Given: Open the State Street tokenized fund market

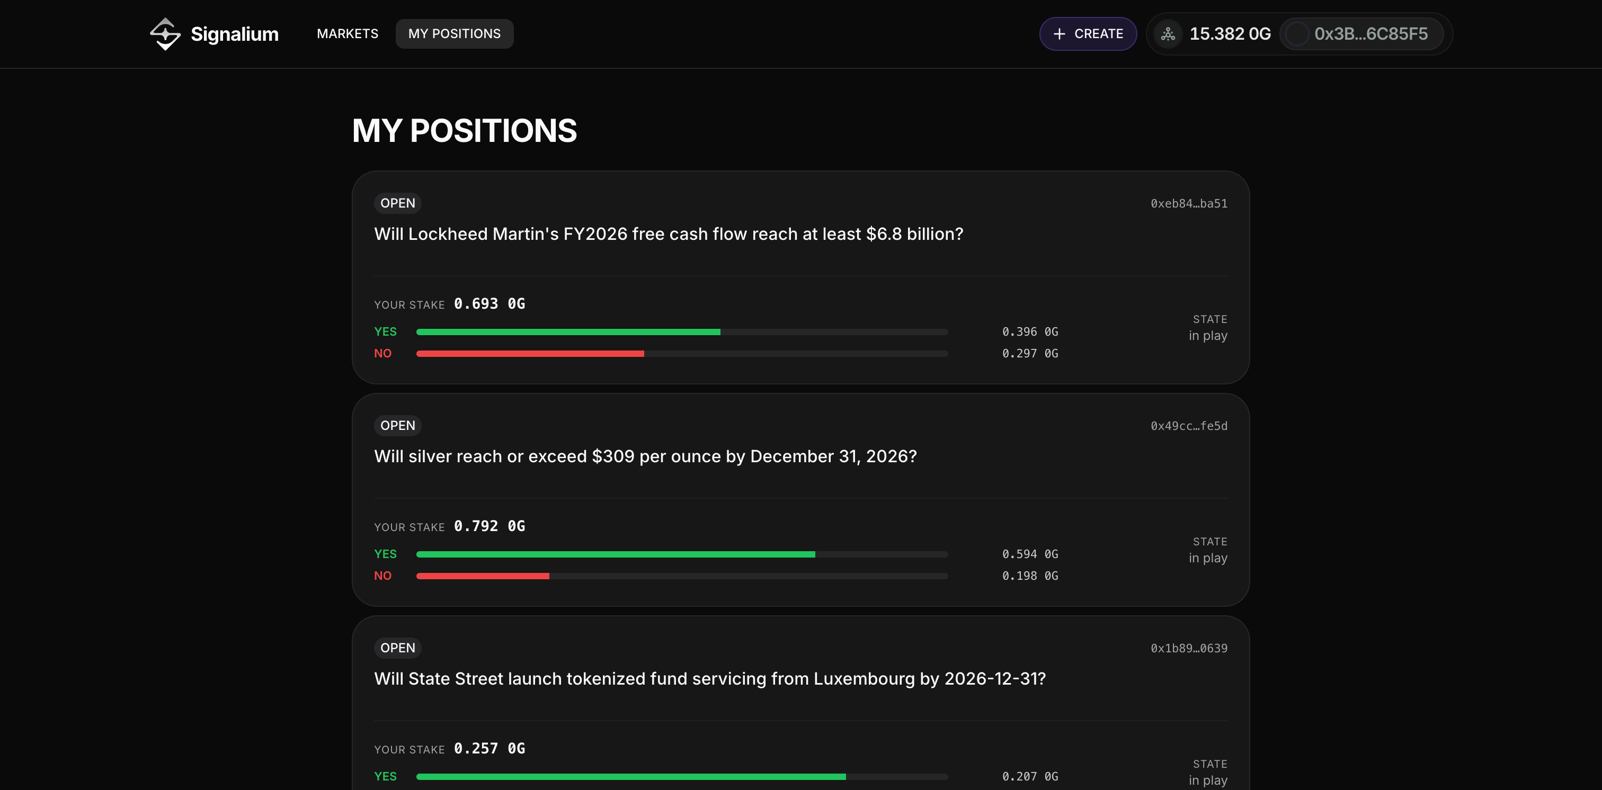Looking at the screenshot, I should pyautogui.click(x=709, y=679).
